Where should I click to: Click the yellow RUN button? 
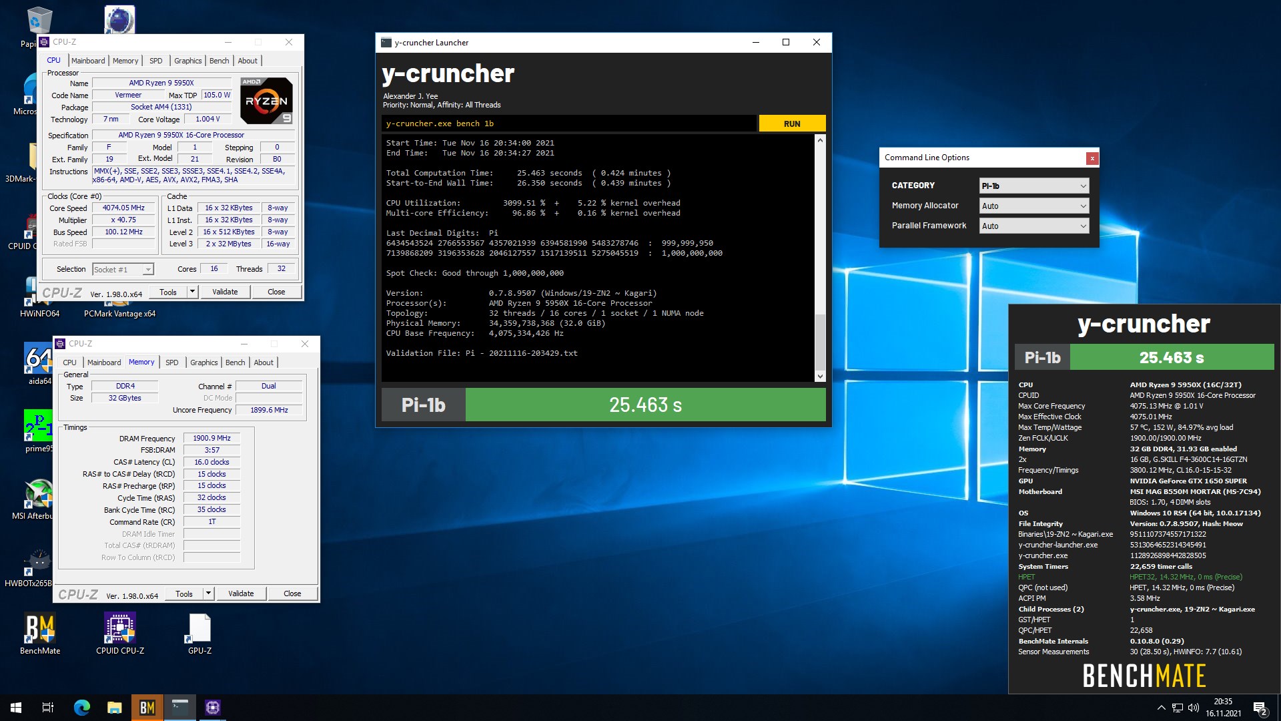pos(792,124)
